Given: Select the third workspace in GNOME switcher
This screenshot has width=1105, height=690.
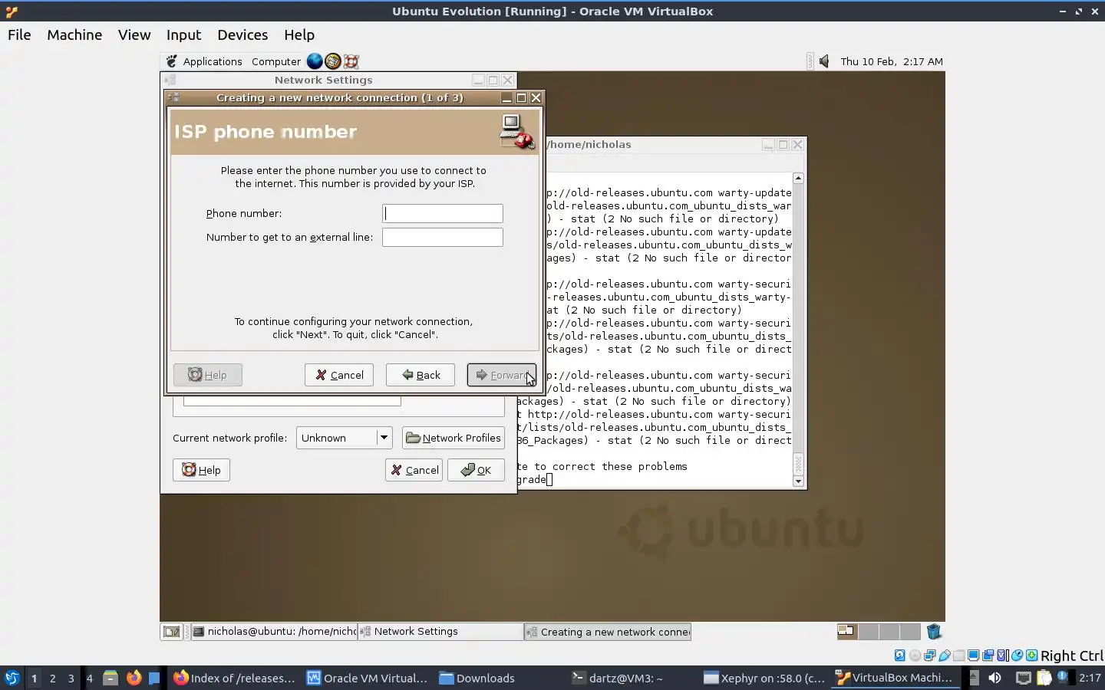Looking at the screenshot, I should pyautogui.click(x=889, y=632).
